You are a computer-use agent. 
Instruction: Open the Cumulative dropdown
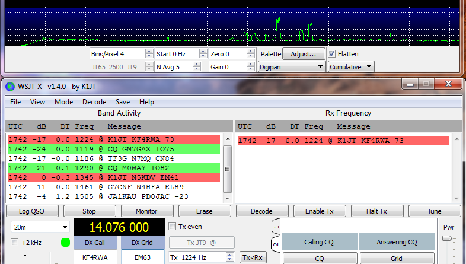coord(351,67)
